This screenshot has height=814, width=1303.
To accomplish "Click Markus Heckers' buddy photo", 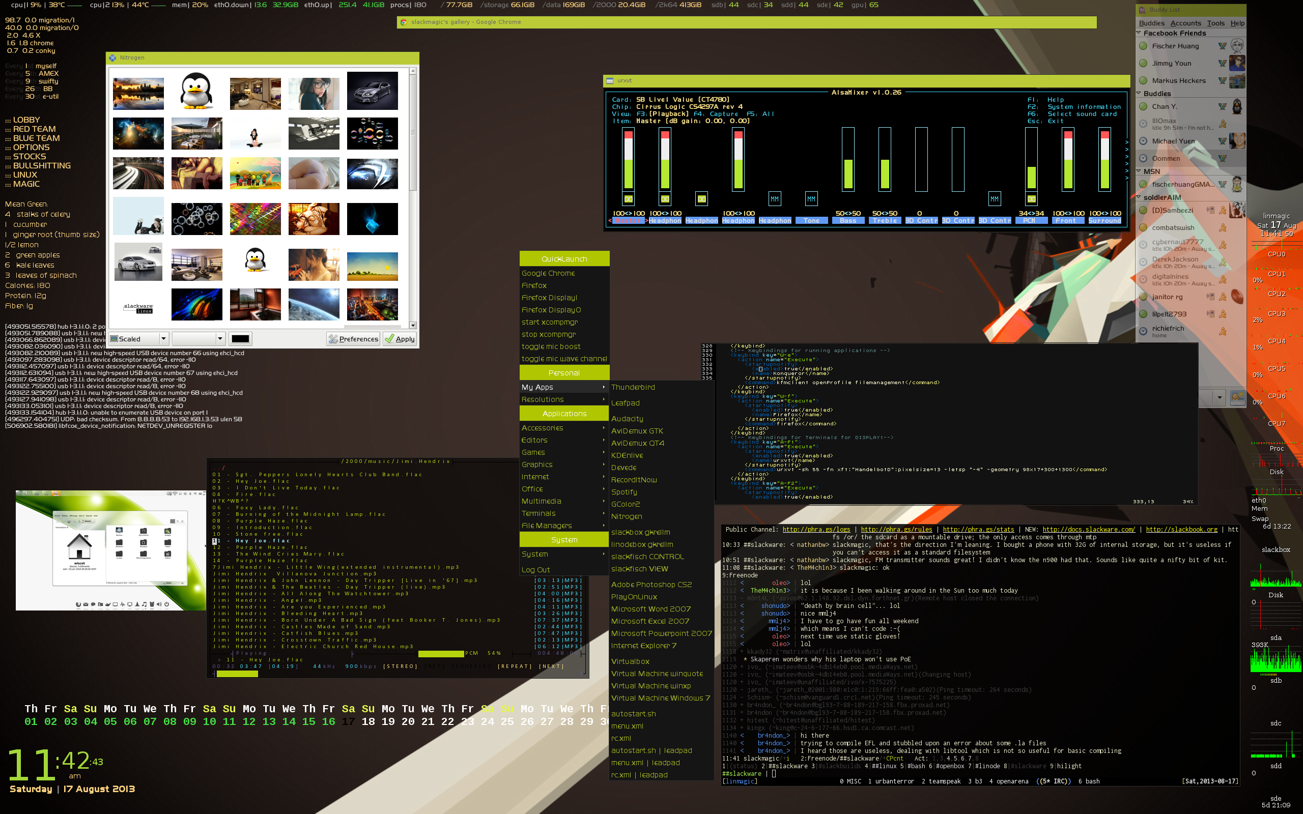I will click(1237, 81).
